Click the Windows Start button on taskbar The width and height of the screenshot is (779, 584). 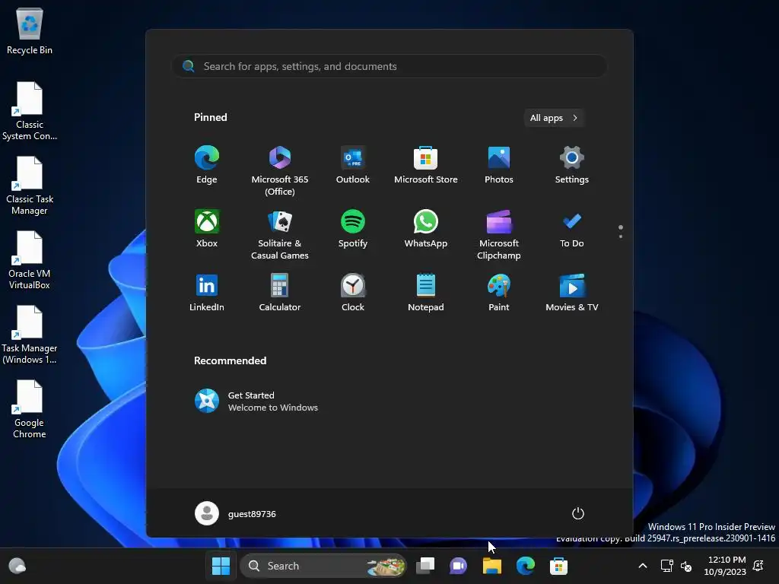tap(221, 566)
